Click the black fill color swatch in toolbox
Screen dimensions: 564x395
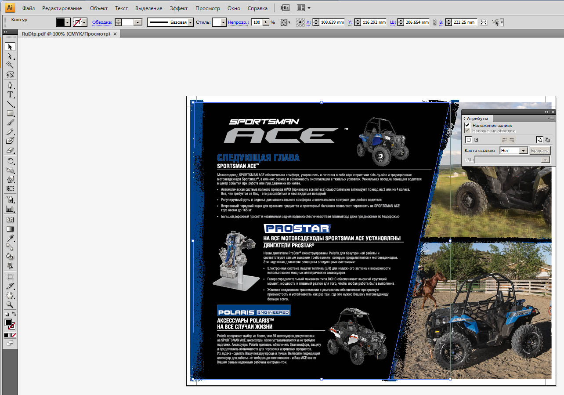point(8,323)
